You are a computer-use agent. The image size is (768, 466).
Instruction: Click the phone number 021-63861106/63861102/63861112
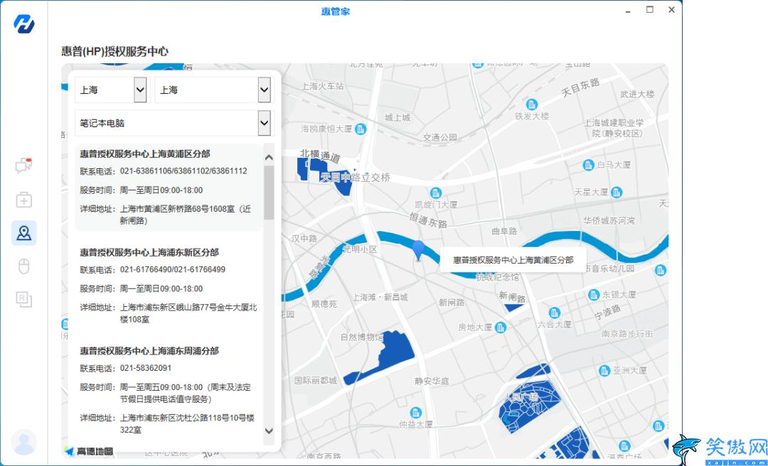(x=183, y=171)
